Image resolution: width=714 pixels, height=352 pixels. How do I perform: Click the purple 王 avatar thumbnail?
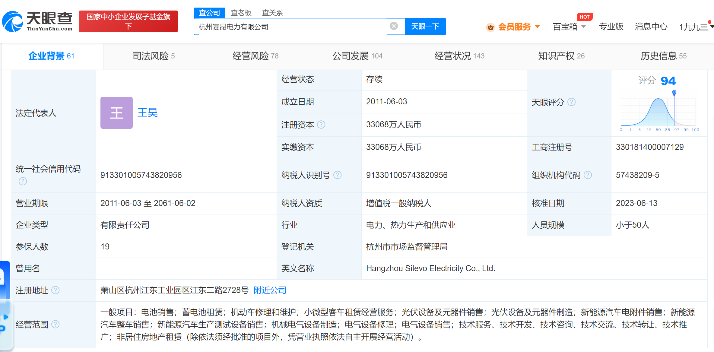116,113
